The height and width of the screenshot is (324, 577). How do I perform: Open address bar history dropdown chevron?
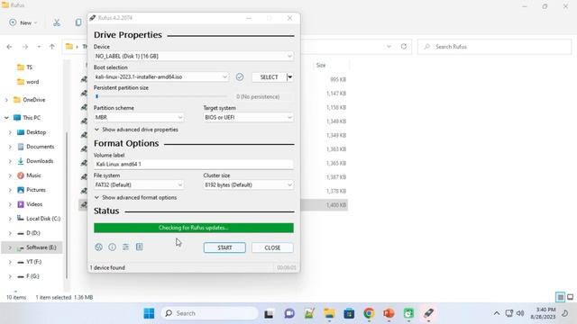point(389,47)
